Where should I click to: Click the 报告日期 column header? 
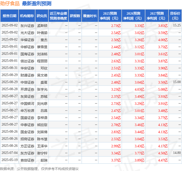[x=9, y=16]
